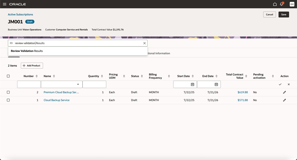Click MONTH in the Cloud Backup Service row
This screenshot has width=297, height=160.
154,100
